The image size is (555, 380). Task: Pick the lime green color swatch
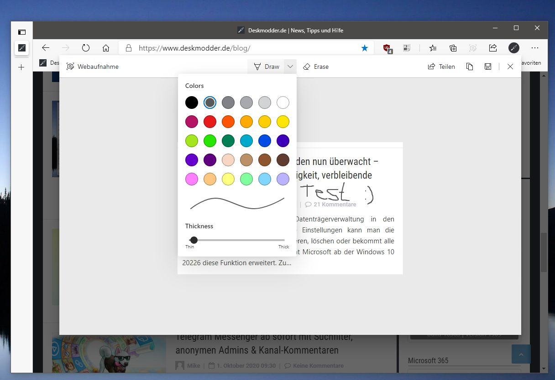coord(192,141)
